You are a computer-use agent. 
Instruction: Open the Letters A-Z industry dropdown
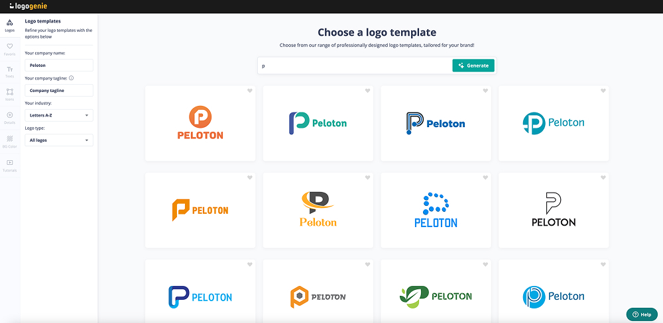[59, 115]
